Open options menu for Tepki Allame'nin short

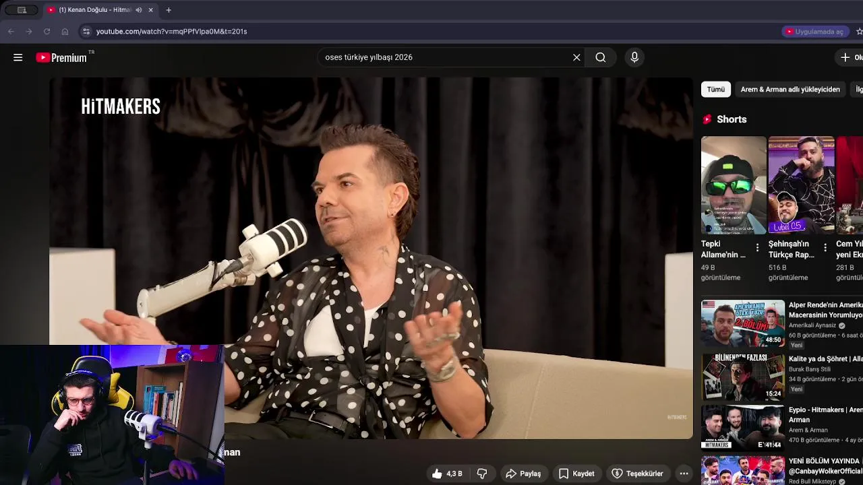tap(757, 248)
